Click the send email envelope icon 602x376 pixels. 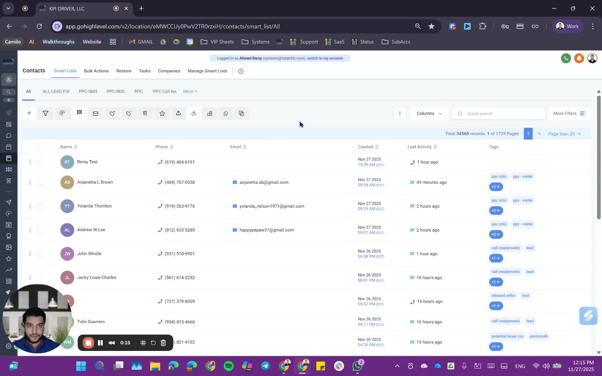tap(95, 113)
